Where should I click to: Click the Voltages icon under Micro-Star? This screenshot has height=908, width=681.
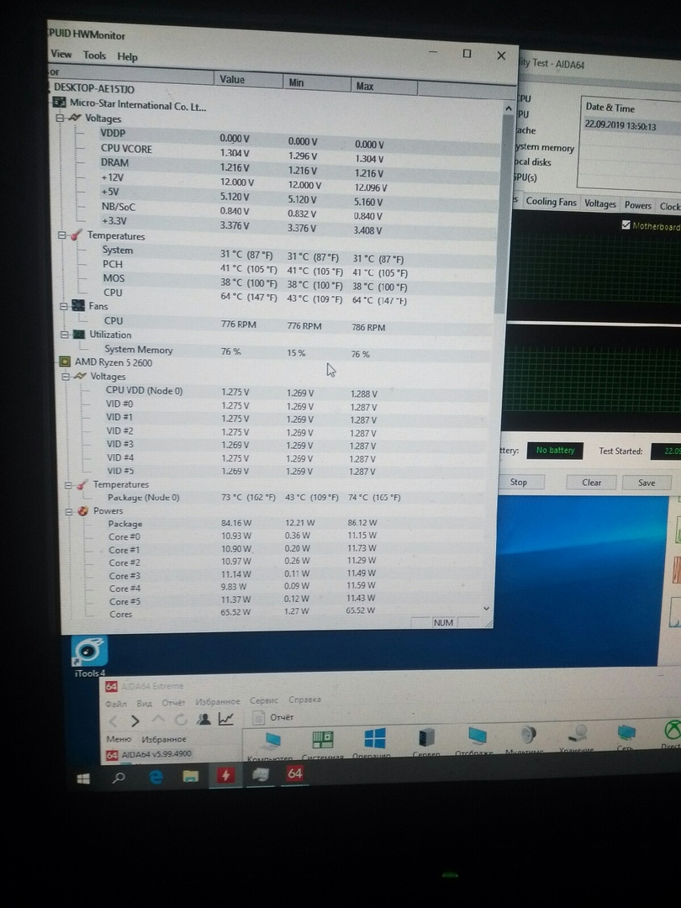[x=75, y=118]
